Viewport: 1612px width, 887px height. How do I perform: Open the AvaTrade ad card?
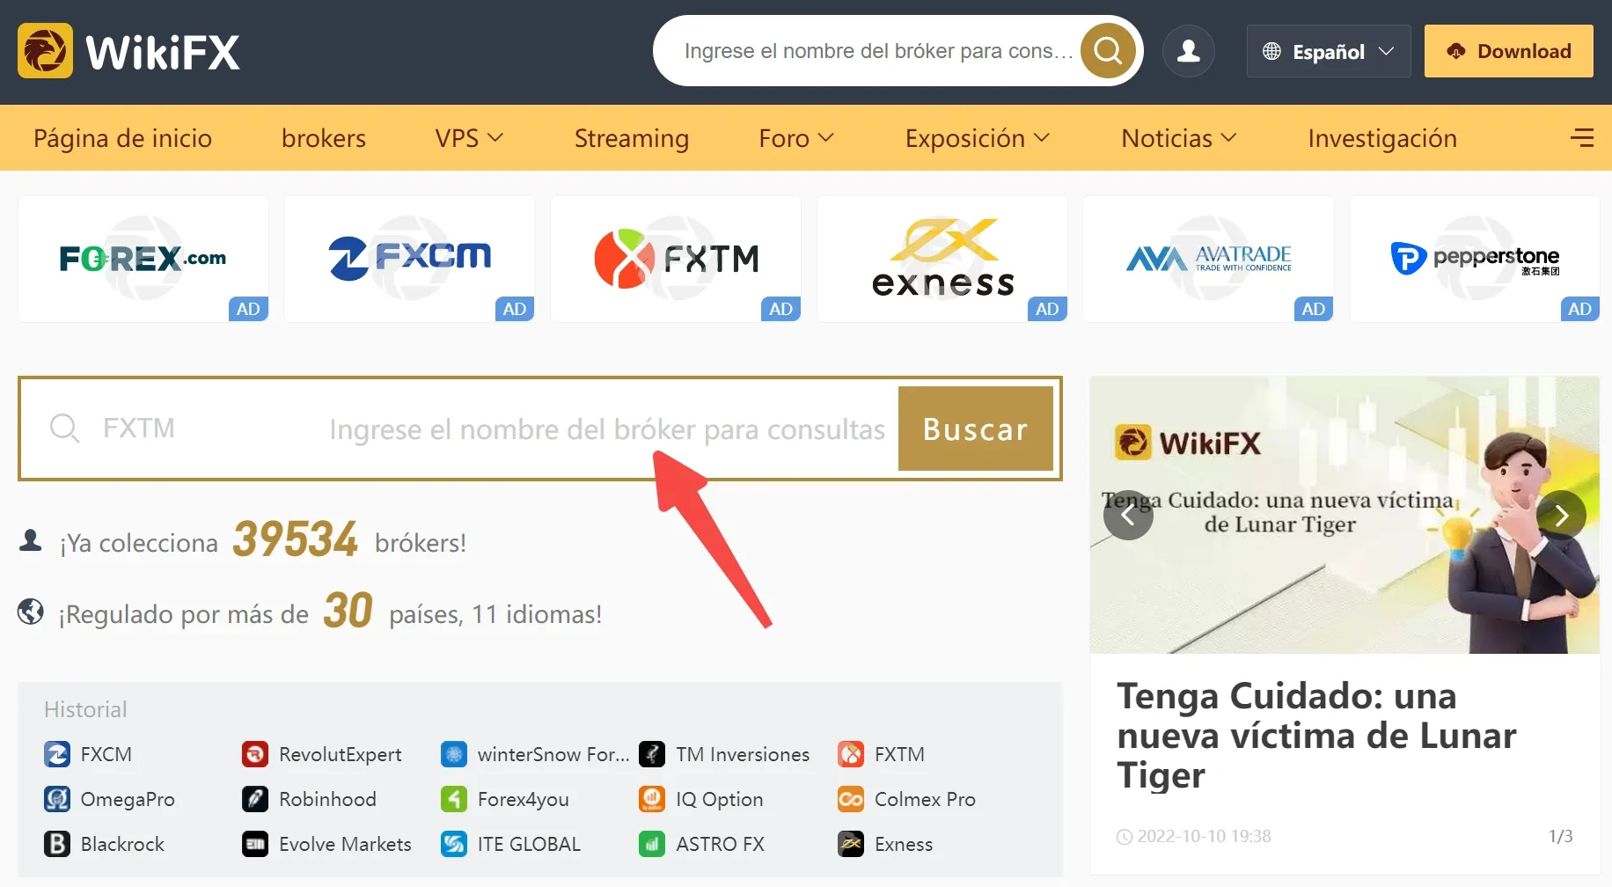pos(1208,259)
